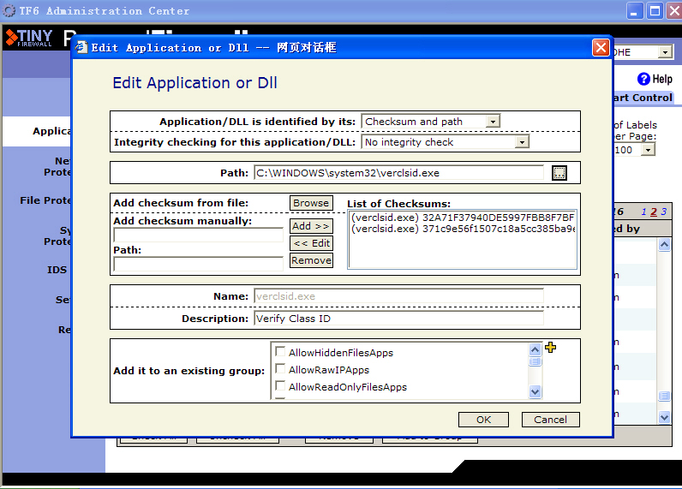Click the yellow plus add-group icon
The height and width of the screenshot is (489, 682).
550,348
